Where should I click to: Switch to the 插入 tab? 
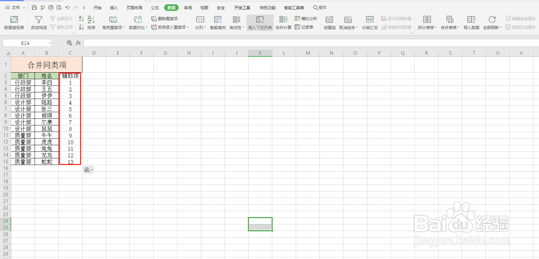pyautogui.click(x=114, y=8)
